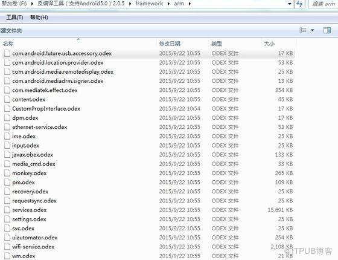Image resolution: width=338 pixels, height=260 pixels.
Task: Select file name com.mediatek.effect.odex
Action: click(45, 90)
